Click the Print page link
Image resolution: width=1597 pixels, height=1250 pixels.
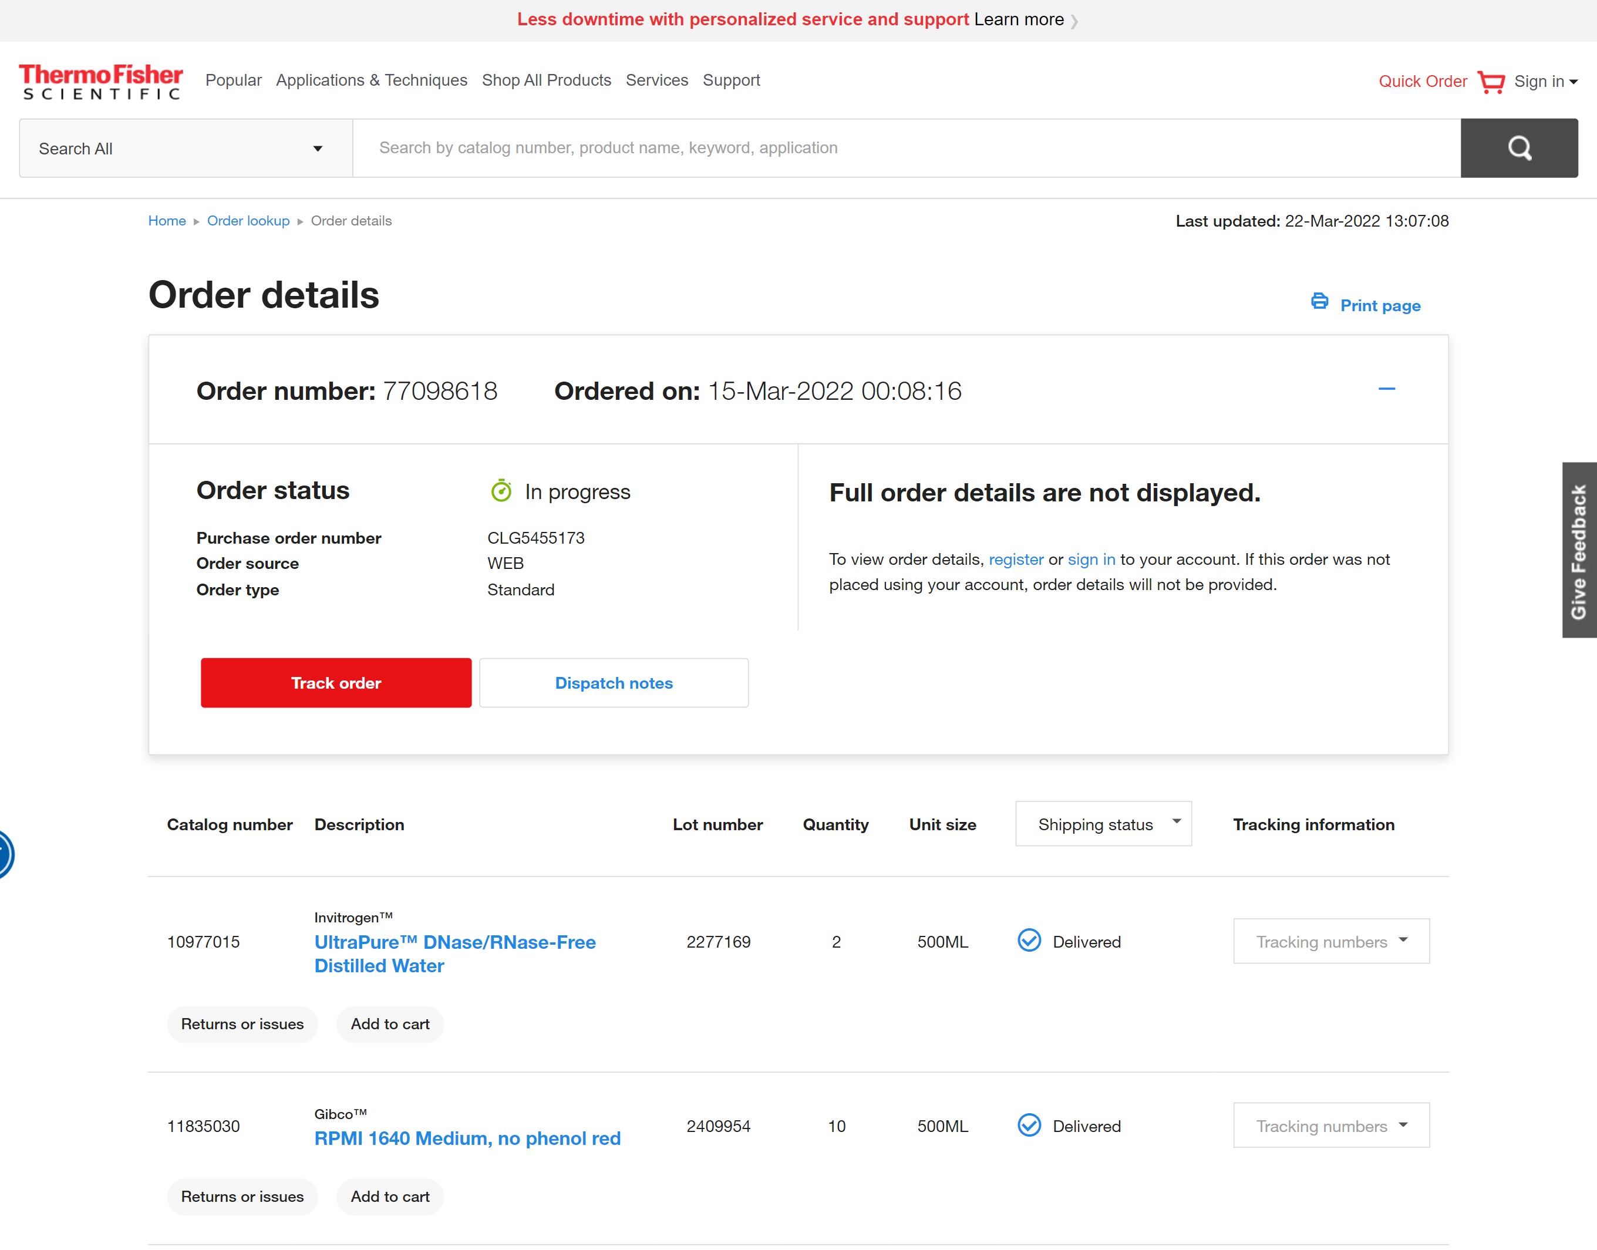click(1380, 306)
